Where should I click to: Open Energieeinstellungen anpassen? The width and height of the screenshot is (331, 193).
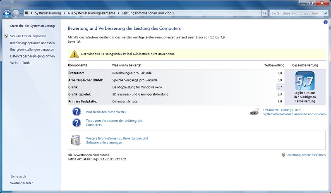[x=32, y=50]
